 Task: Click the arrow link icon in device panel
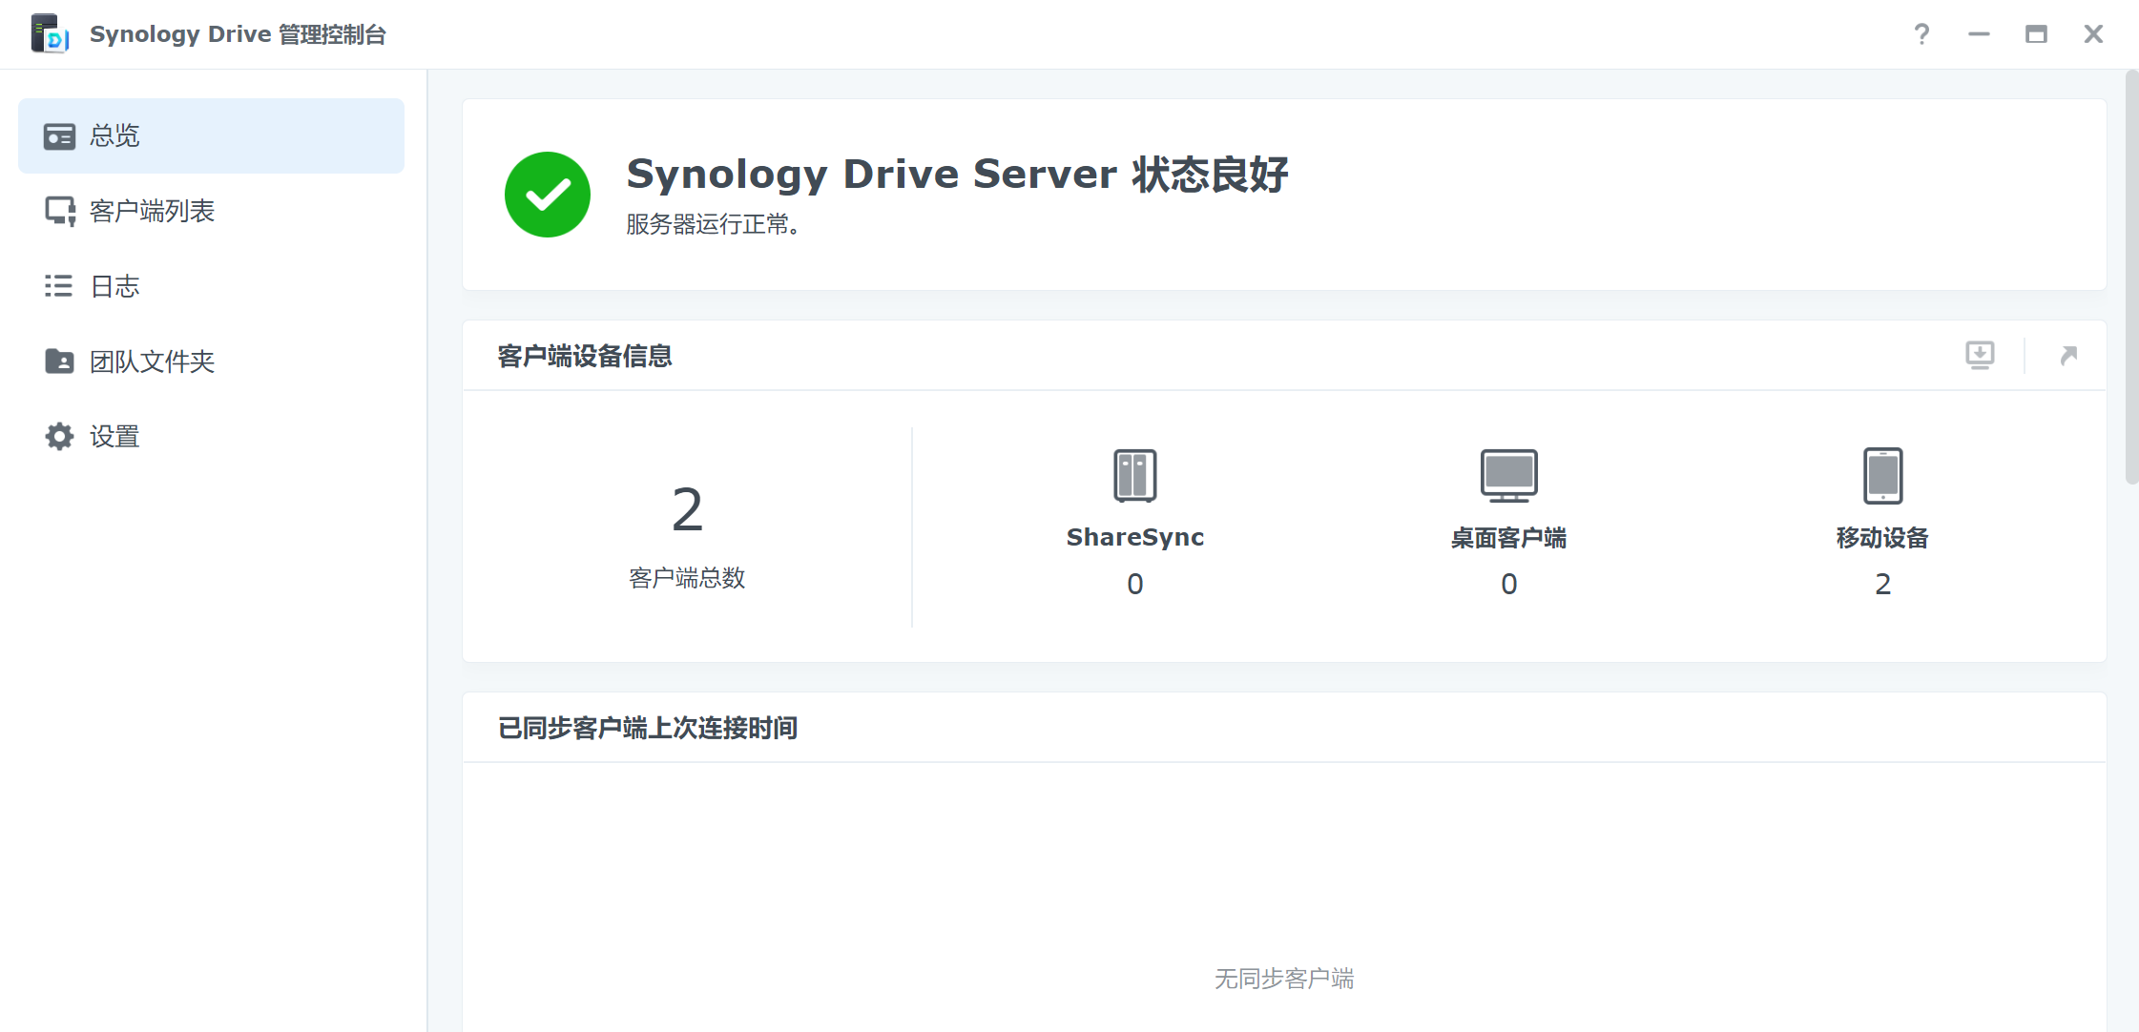point(2067,355)
